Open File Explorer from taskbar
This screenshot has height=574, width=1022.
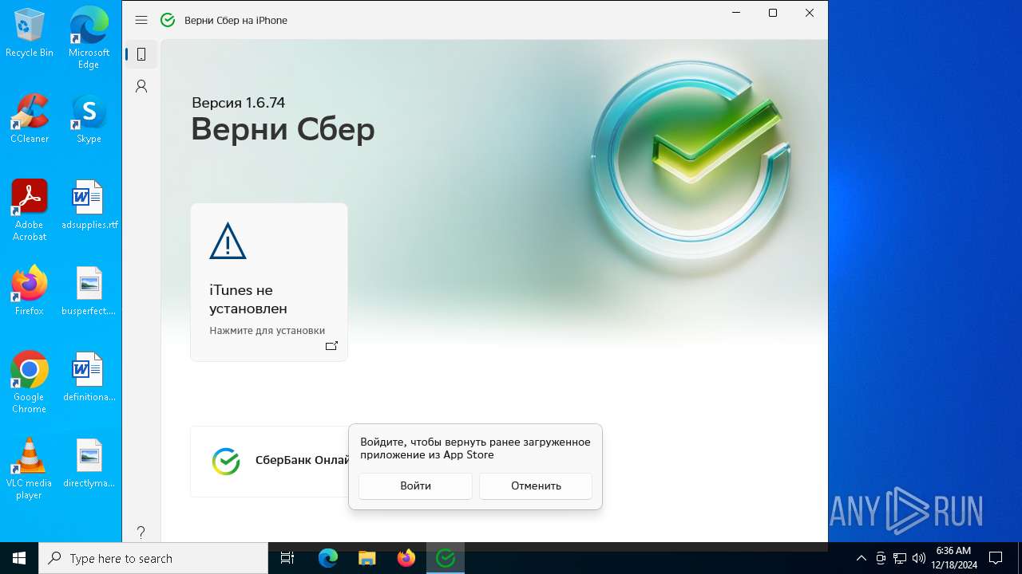click(x=367, y=558)
